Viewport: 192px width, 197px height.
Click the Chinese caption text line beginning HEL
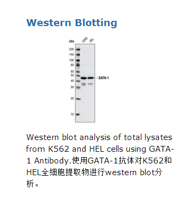[x=94, y=173]
